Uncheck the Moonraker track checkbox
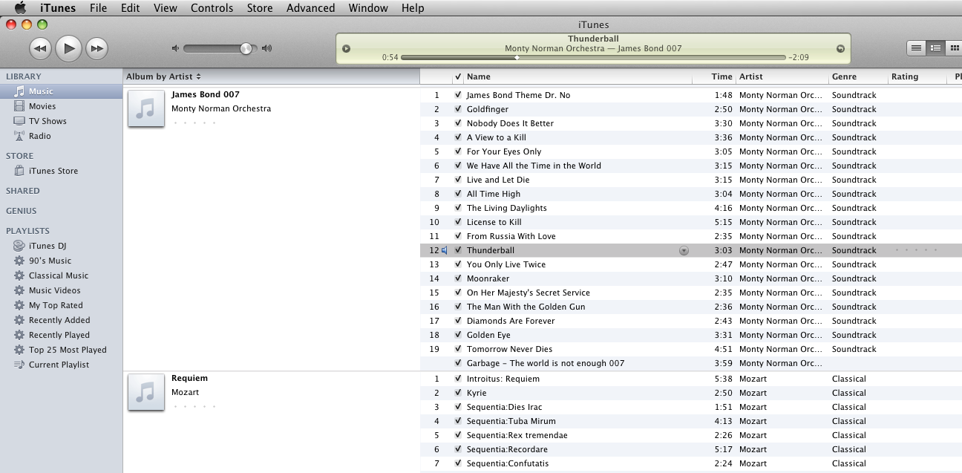Image resolution: width=962 pixels, height=473 pixels. 458,278
